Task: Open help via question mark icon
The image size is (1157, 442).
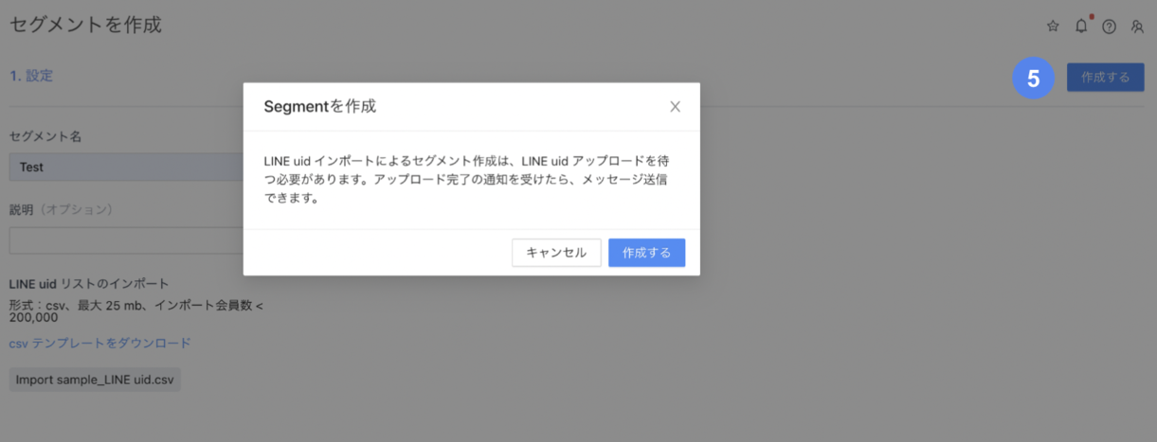Action: coord(1109,27)
